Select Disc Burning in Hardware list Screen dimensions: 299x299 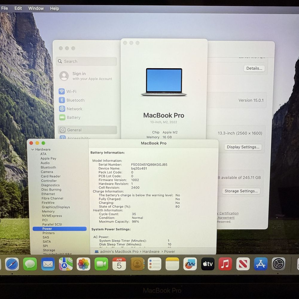click(x=51, y=190)
